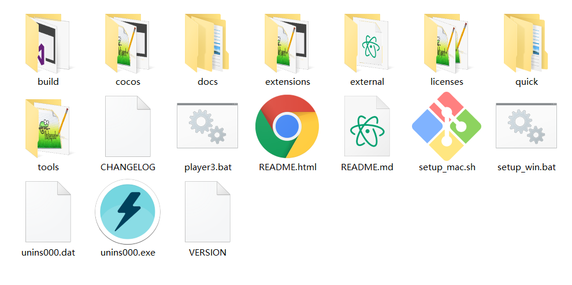Select the Chrome icon of README.html
This screenshot has height=285, width=572.
pyautogui.click(x=287, y=126)
